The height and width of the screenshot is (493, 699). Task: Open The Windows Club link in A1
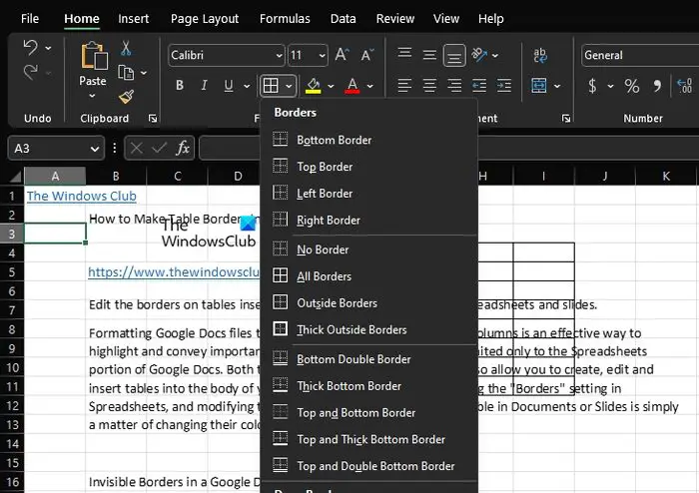(82, 196)
